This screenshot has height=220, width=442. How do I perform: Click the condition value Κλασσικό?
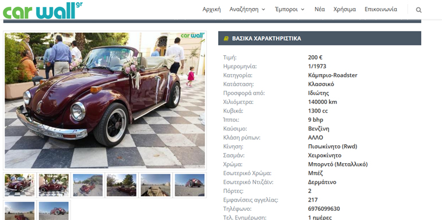point(321,84)
